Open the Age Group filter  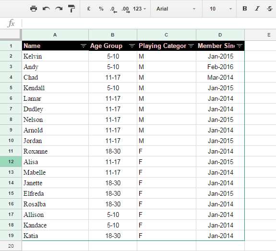coord(132,46)
